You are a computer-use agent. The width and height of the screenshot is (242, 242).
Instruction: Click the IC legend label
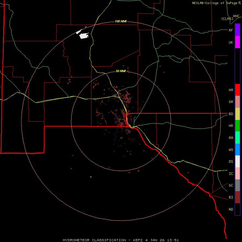pyautogui.click(x=231, y=173)
